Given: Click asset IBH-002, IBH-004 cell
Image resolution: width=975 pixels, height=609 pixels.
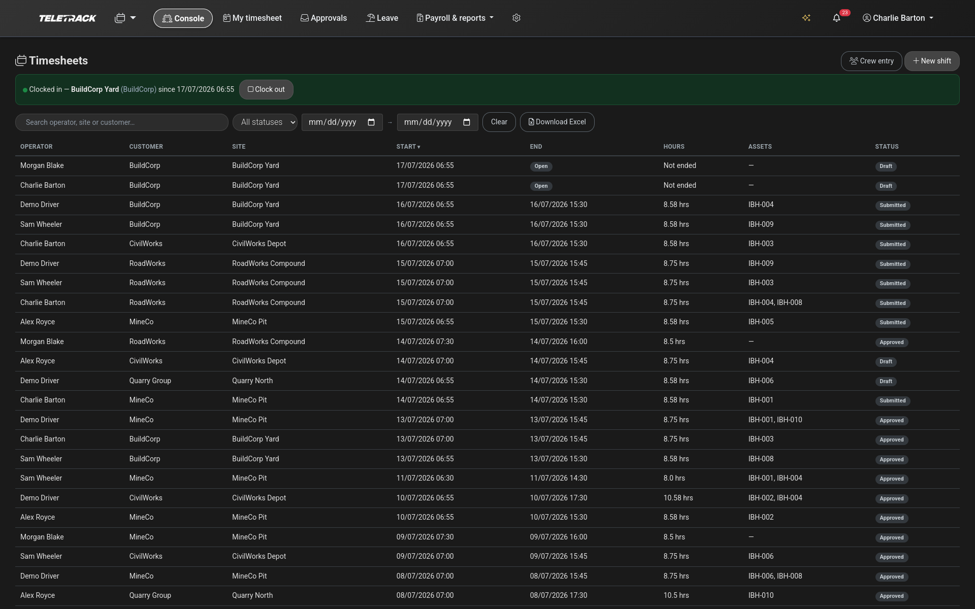Looking at the screenshot, I should click(x=775, y=498).
